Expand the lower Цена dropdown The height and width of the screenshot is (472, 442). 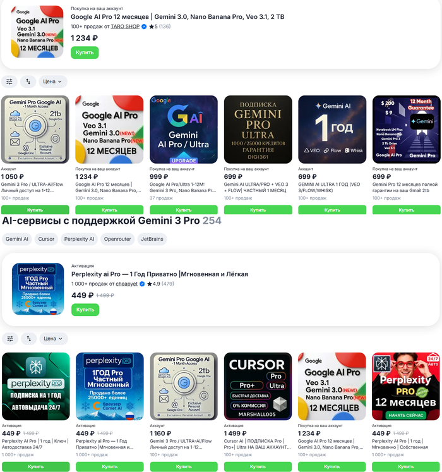tap(53, 339)
